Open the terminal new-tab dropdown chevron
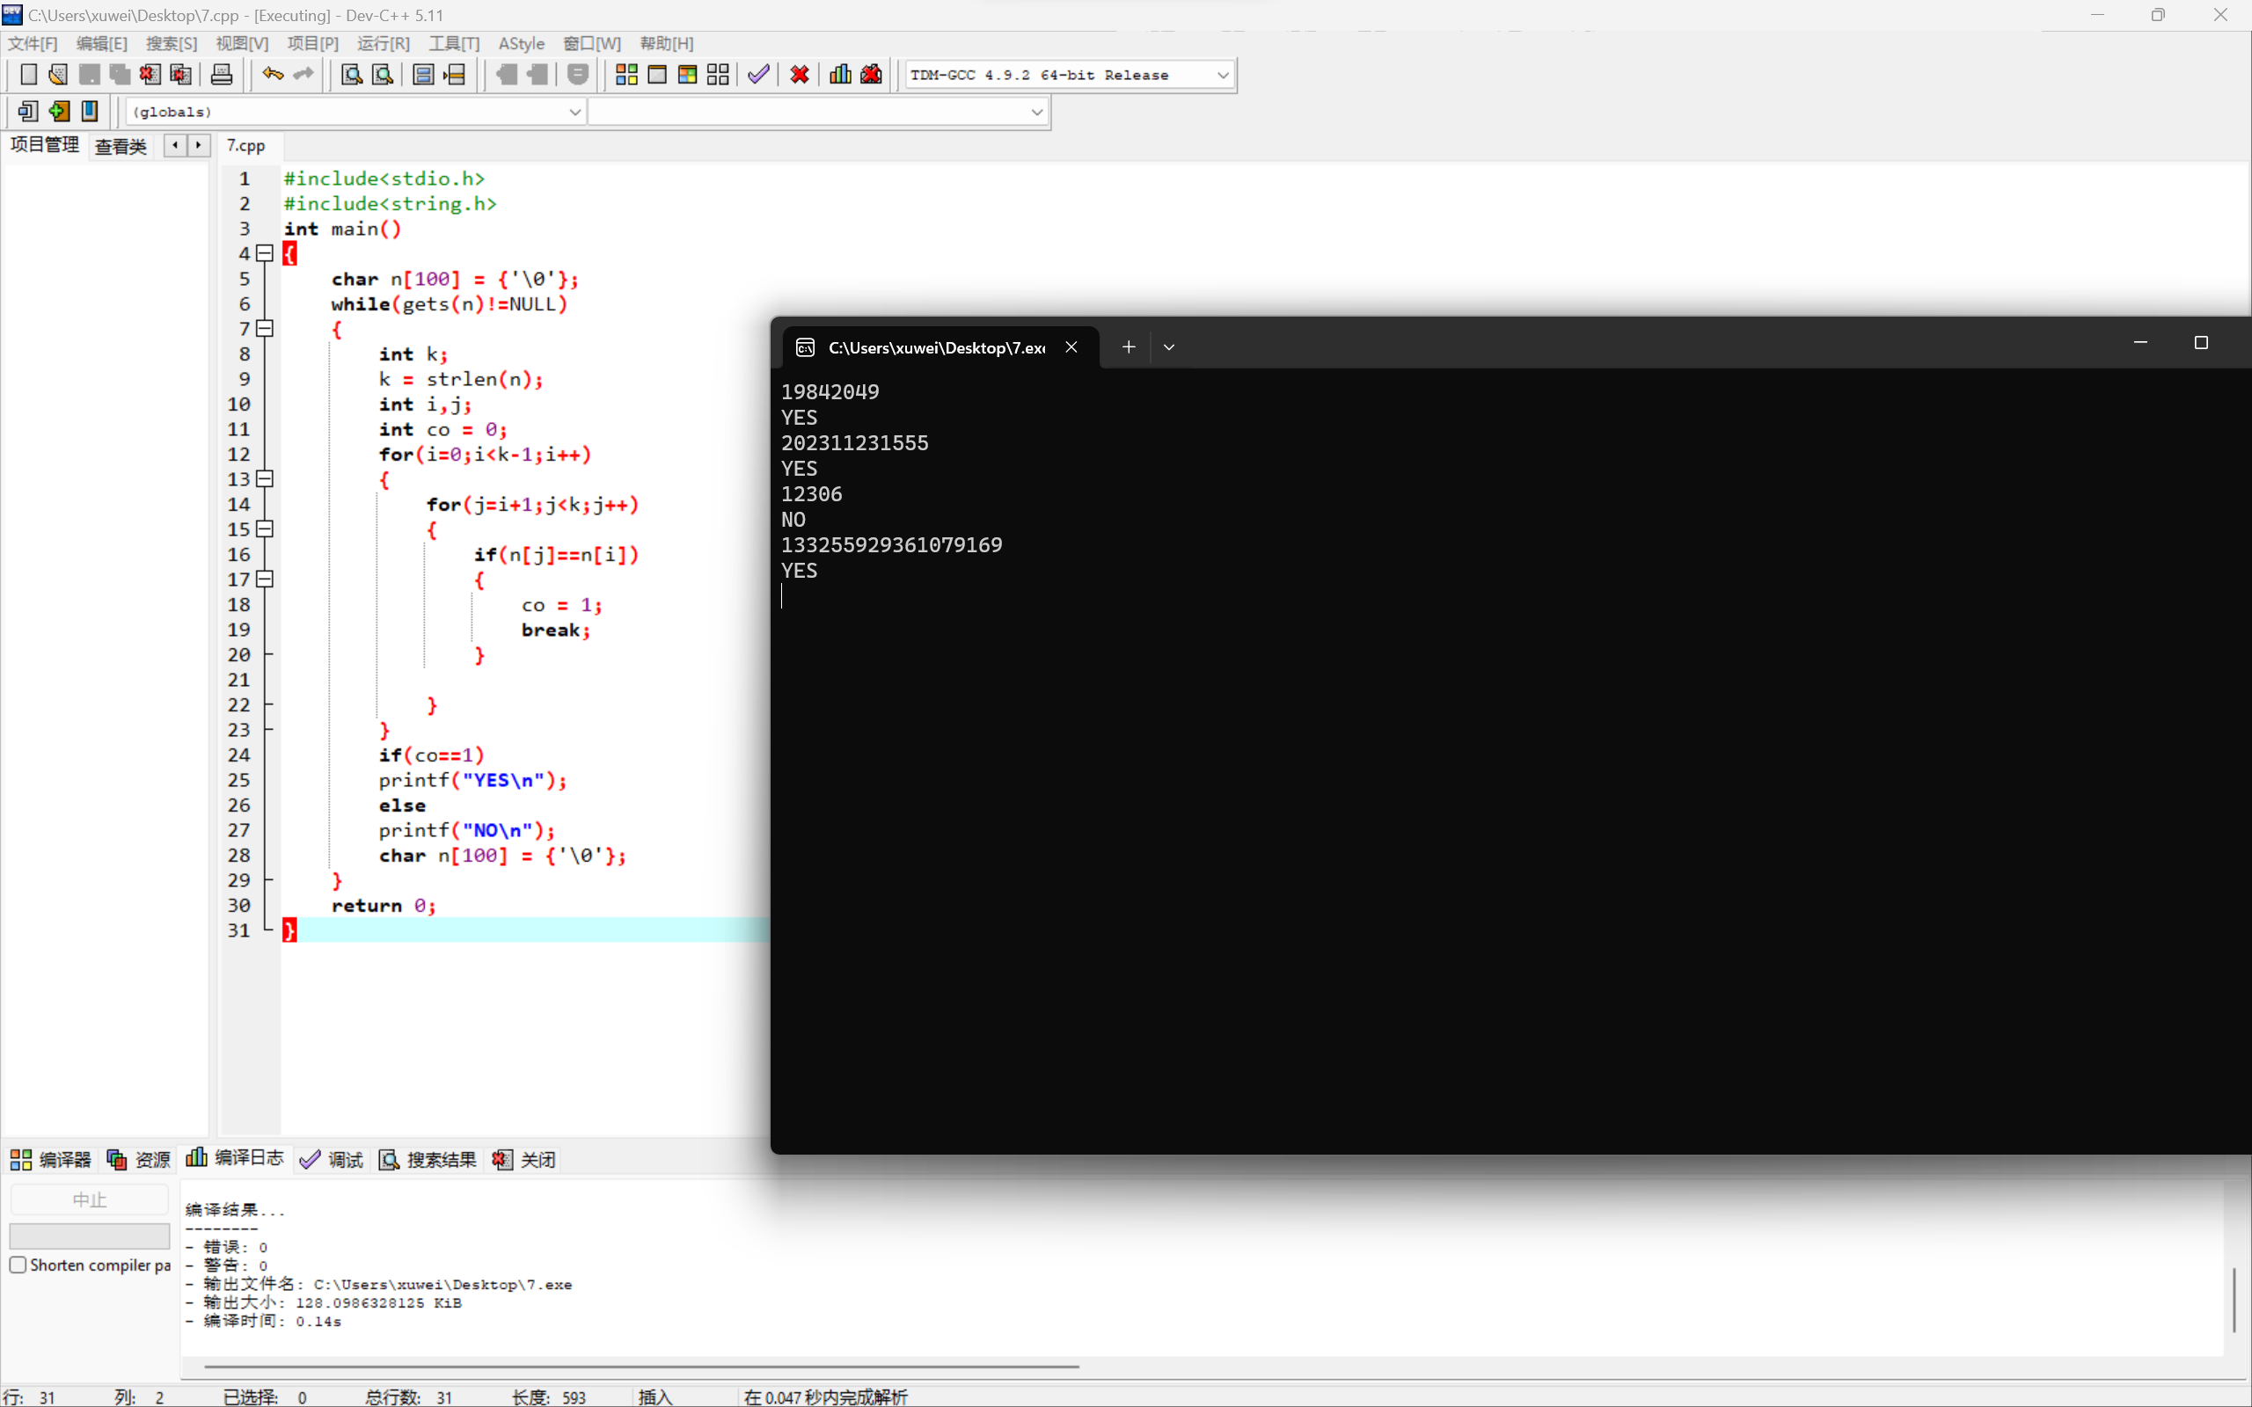The image size is (2252, 1407). coord(1169,347)
